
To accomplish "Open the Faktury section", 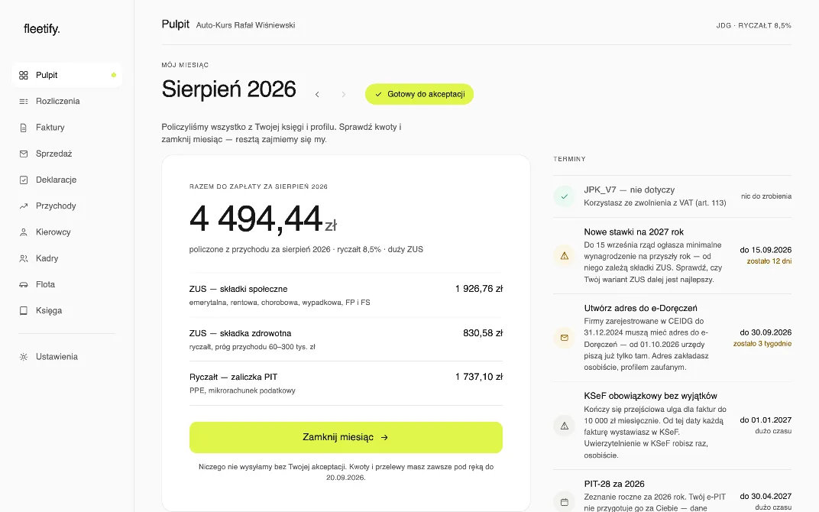I will 67,128.
